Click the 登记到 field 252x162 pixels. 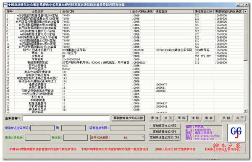point(76,138)
